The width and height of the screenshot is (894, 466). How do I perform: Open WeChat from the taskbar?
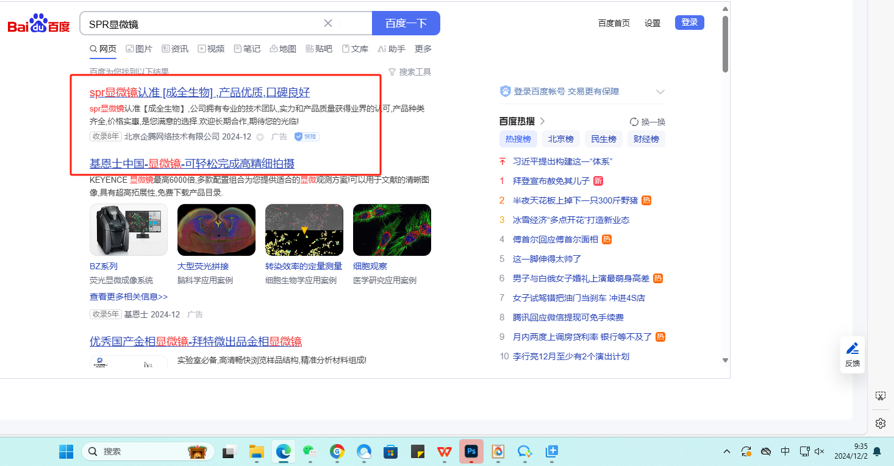pos(310,451)
